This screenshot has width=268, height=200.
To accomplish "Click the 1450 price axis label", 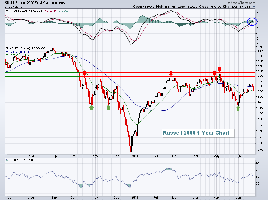I will click(259, 108).
